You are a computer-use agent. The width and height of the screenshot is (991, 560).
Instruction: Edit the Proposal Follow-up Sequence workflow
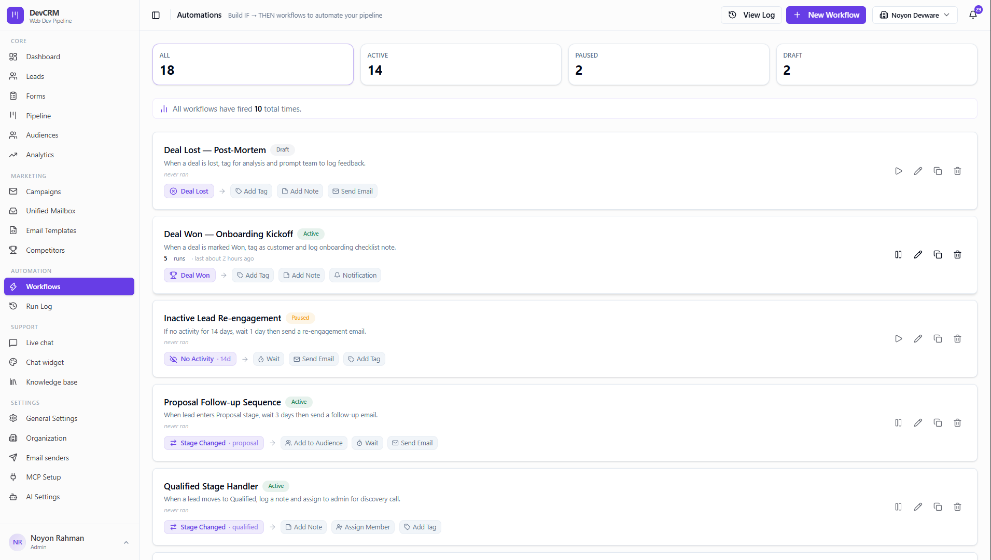918,422
